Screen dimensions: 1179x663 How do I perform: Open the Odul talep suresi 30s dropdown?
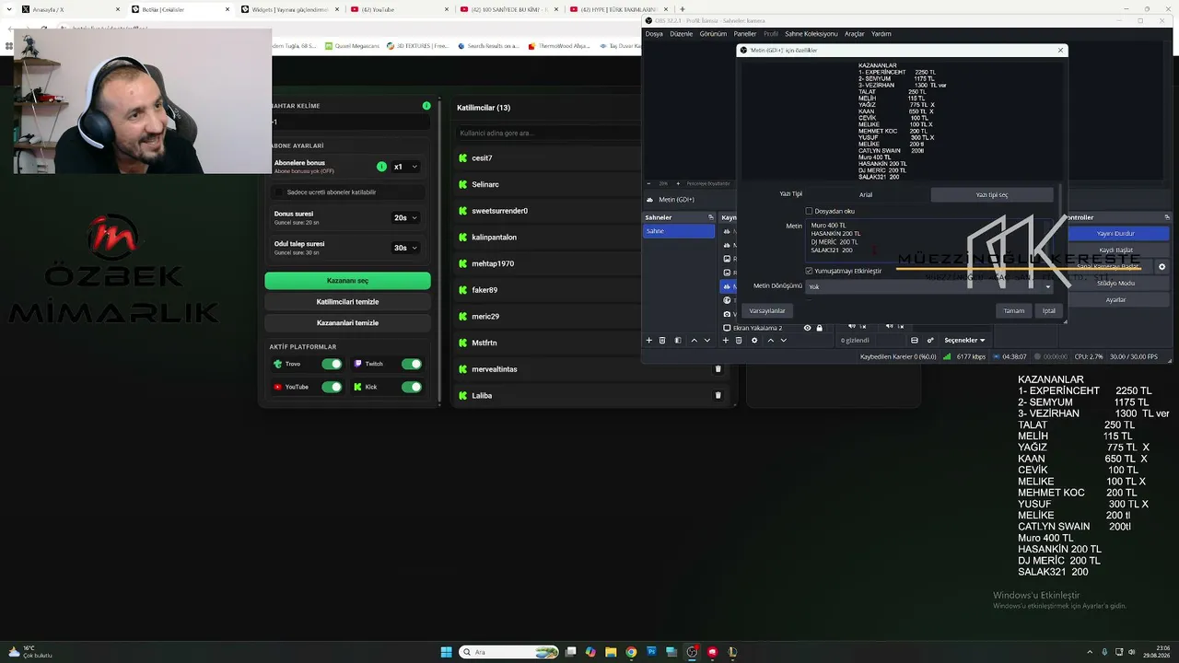pos(405,248)
